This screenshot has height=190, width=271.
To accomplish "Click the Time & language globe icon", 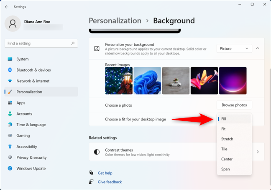I will tap(10, 125).
